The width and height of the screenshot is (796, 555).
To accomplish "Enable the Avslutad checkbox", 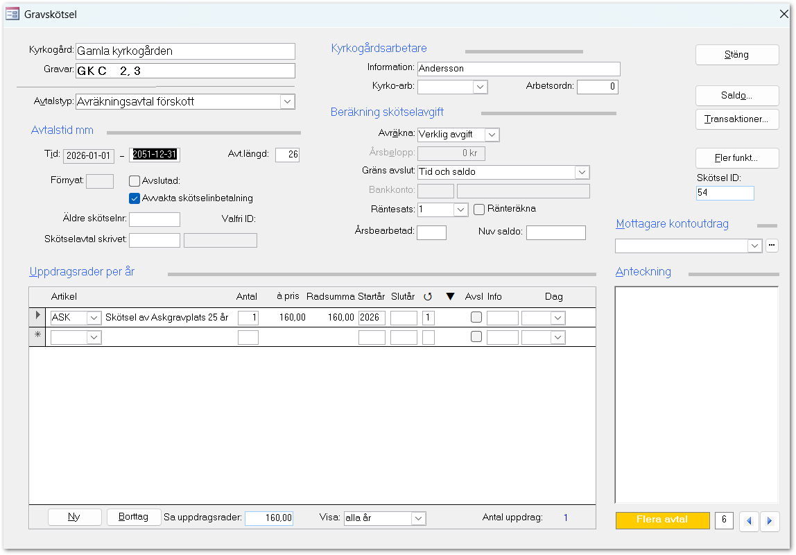I will [135, 181].
